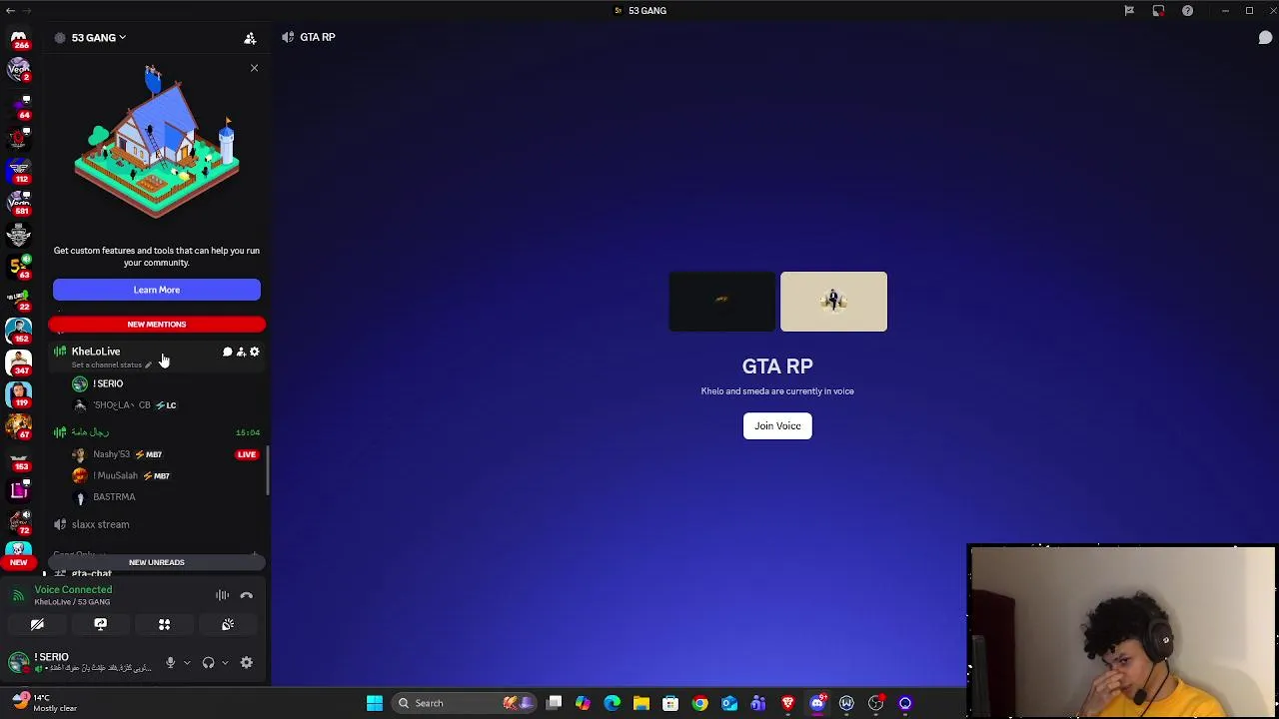Viewport: 1279px width, 719px height.
Task: Open server icon with 347 badge
Action: click(18, 361)
